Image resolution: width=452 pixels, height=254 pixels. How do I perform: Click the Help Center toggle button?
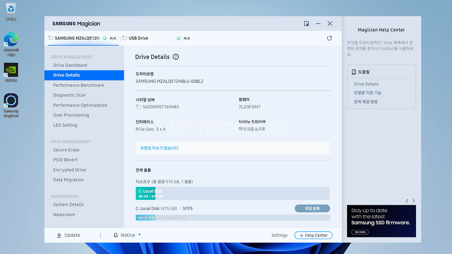point(313,235)
